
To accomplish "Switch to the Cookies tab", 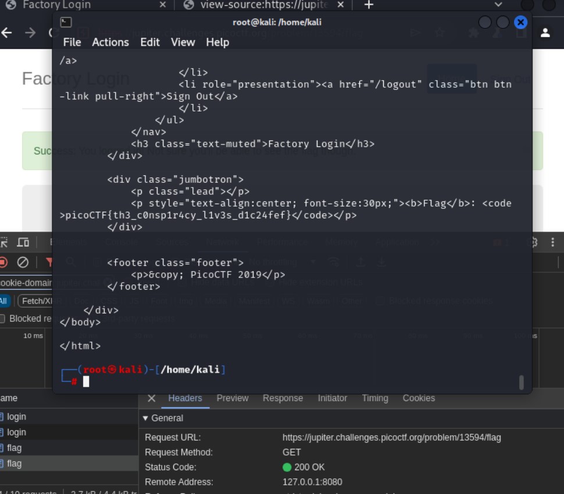I will click(419, 398).
